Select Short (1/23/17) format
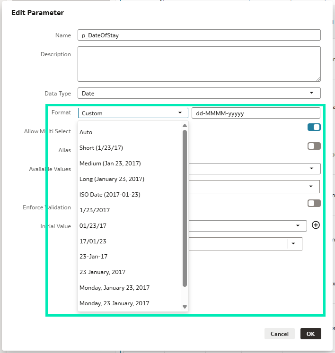This screenshot has width=335, height=353. click(101, 148)
